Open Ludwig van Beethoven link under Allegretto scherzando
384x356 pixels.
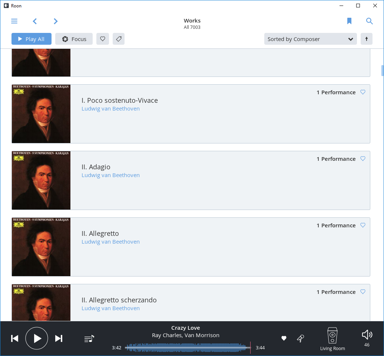point(111,308)
